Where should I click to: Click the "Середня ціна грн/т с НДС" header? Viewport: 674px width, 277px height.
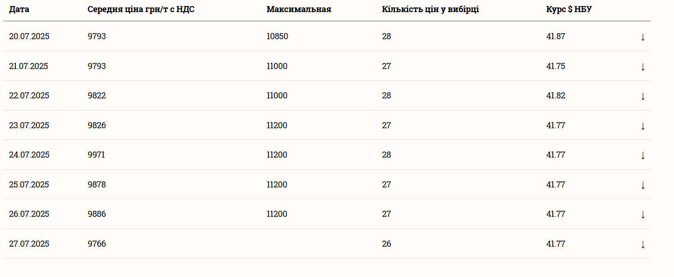141,9
